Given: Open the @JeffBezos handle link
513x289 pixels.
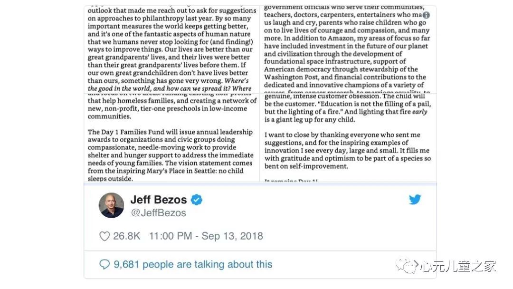Looking at the screenshot, I should [158, 213].
